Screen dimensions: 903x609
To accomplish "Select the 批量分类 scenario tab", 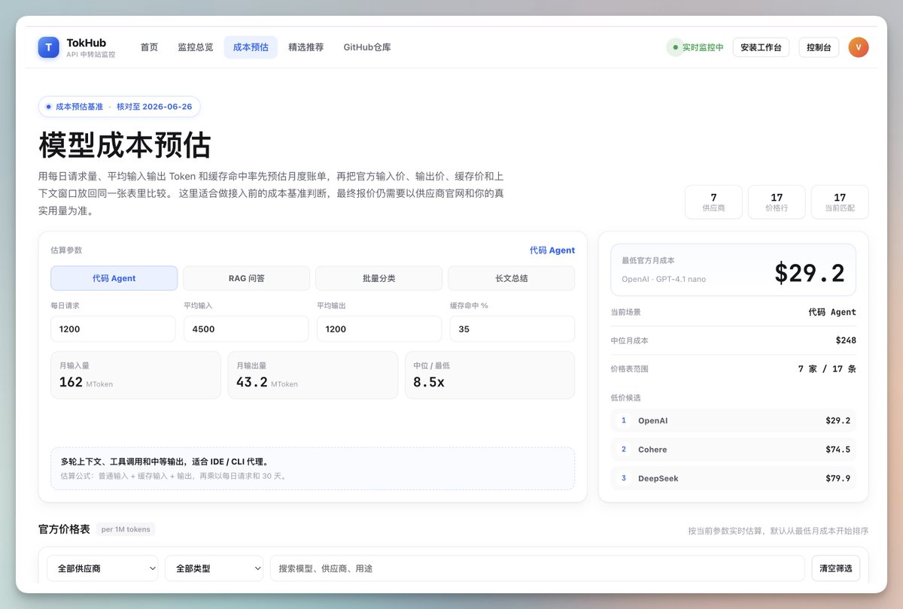I will (379, 278).
